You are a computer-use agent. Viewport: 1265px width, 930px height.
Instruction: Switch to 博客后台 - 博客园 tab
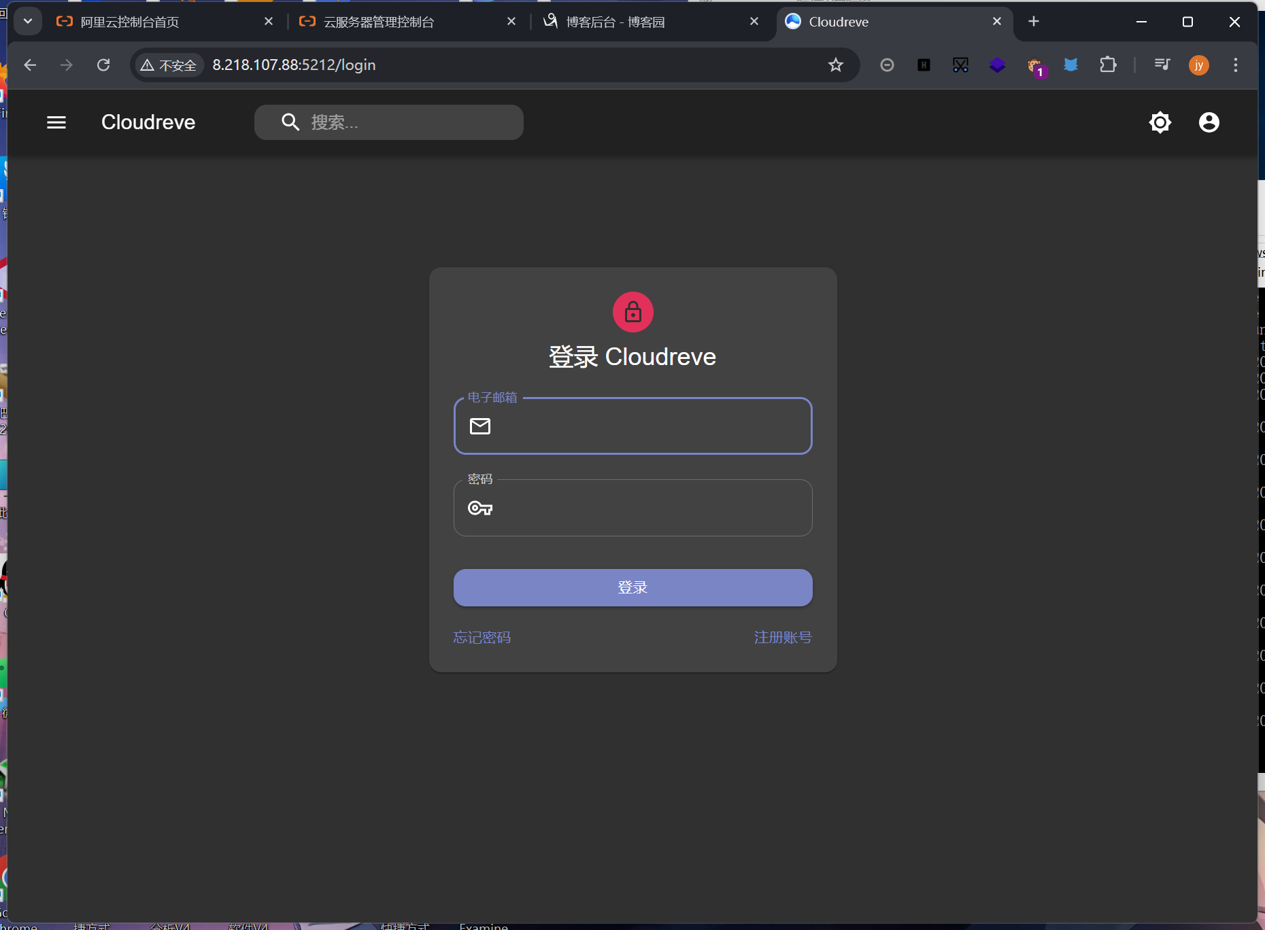coord(650,22)
